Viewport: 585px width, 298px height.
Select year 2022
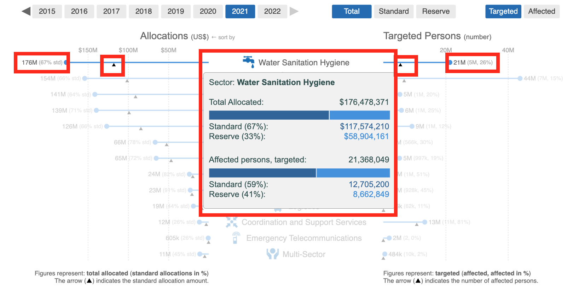[272, 11]
